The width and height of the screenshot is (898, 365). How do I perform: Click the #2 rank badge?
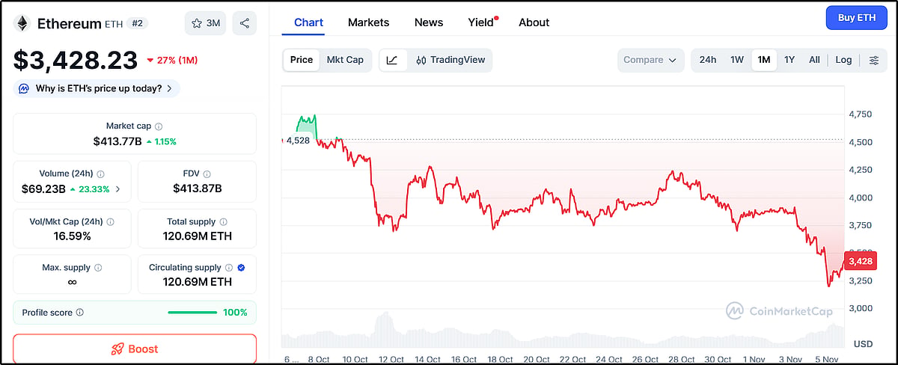click(x=137, y=23)
